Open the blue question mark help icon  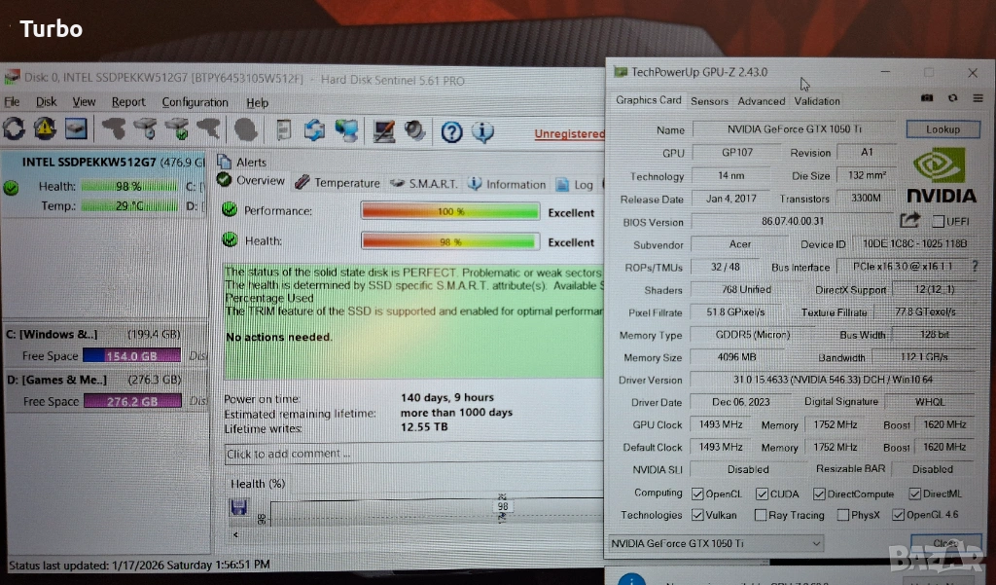pyautogui.click(x=451, y=131)
